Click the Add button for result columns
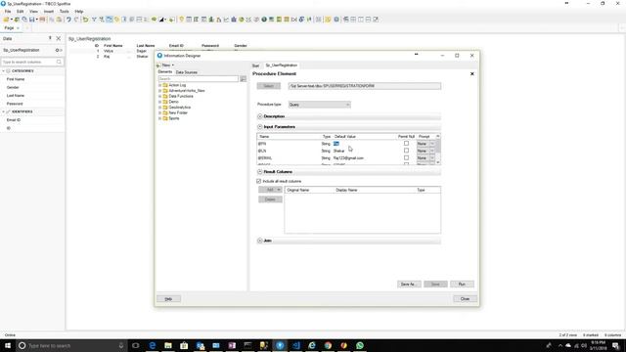Screen dimensions: 626x352 click(270, 190)
